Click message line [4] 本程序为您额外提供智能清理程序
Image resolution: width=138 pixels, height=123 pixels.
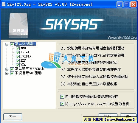tap(91, 70)
